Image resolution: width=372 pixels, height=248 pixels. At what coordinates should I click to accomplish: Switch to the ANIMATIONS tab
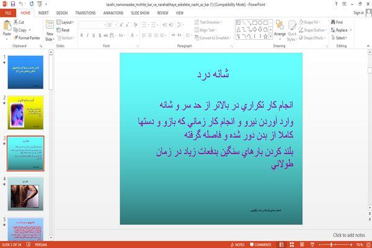point(113,13)
